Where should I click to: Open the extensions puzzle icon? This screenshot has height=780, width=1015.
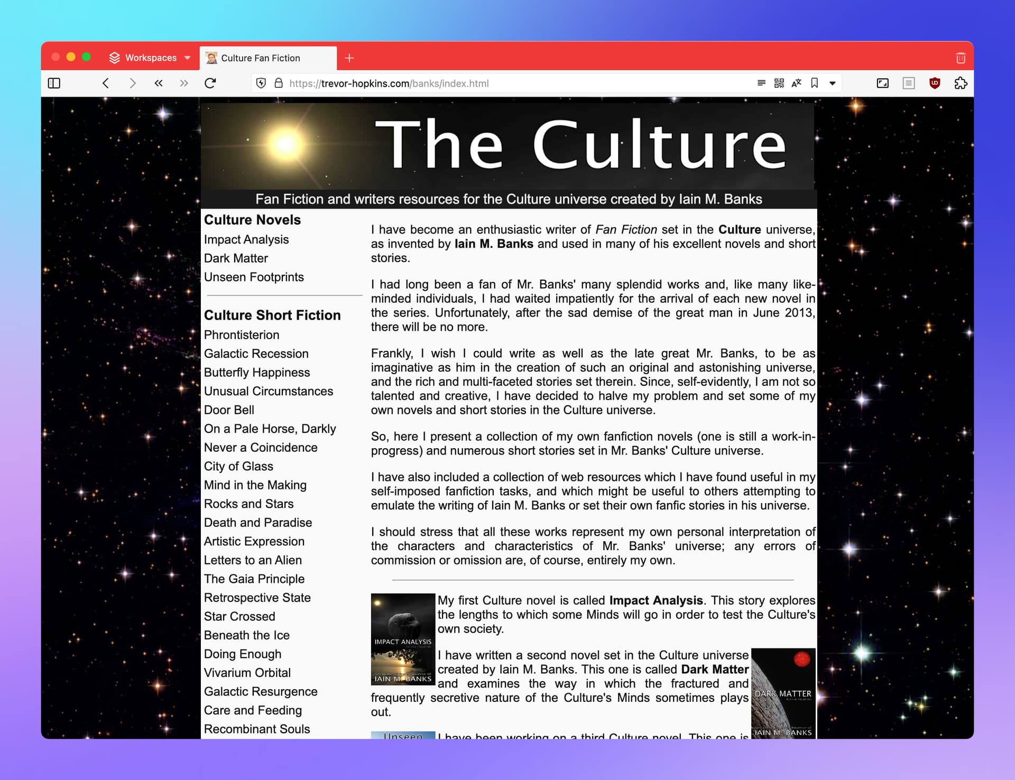tap(961, 83)
